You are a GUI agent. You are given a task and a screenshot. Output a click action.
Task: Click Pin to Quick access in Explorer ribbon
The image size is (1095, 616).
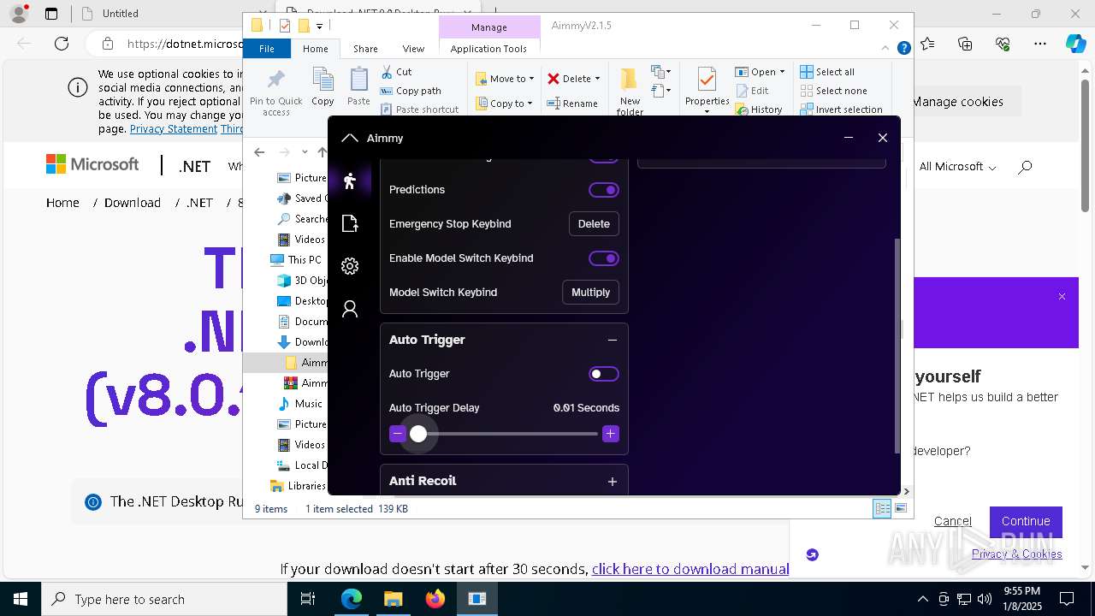coord(275,91)
